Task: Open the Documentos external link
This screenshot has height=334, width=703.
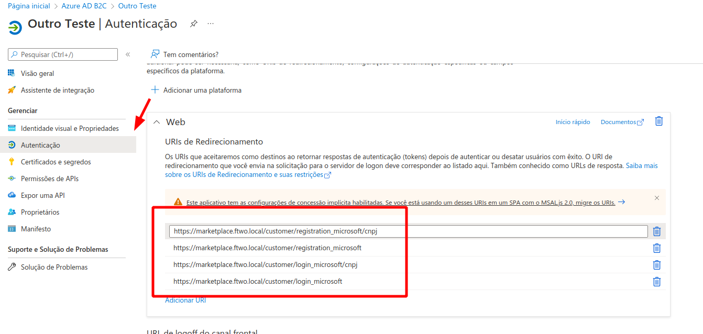Action: pyautogui.click(x=622, y=122)
